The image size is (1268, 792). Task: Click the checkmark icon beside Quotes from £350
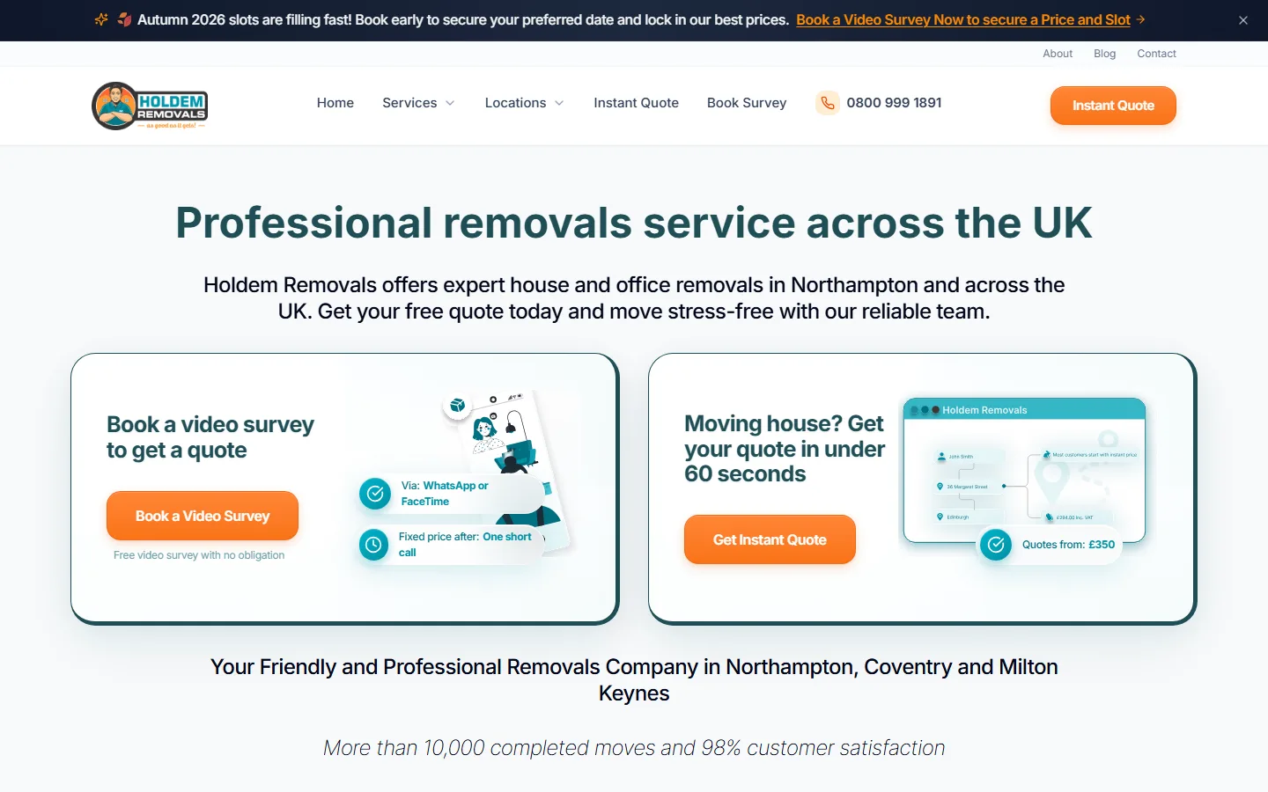(x=996, y=545)
